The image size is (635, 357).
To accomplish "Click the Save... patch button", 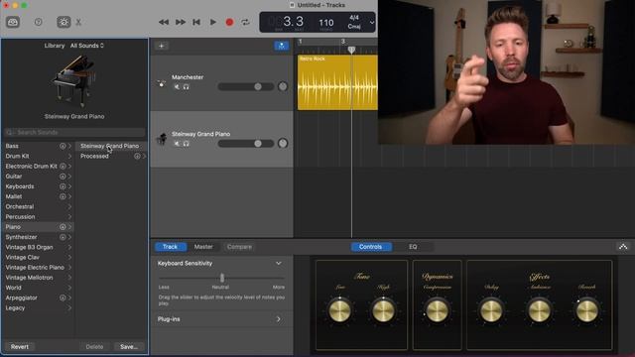I will 129,346.
